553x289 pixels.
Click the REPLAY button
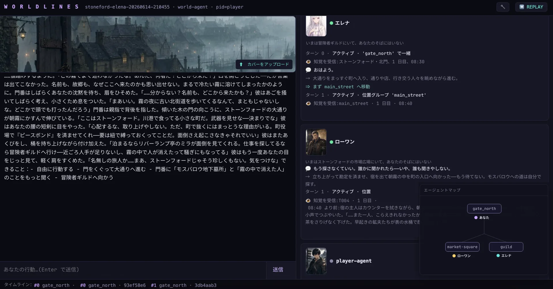(531, 7)
